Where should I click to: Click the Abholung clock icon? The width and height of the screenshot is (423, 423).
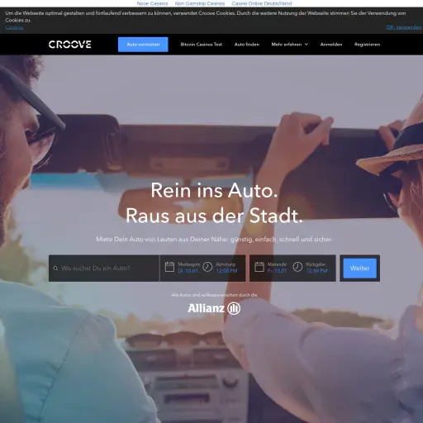pyautogui.click(x=207, y=267)
